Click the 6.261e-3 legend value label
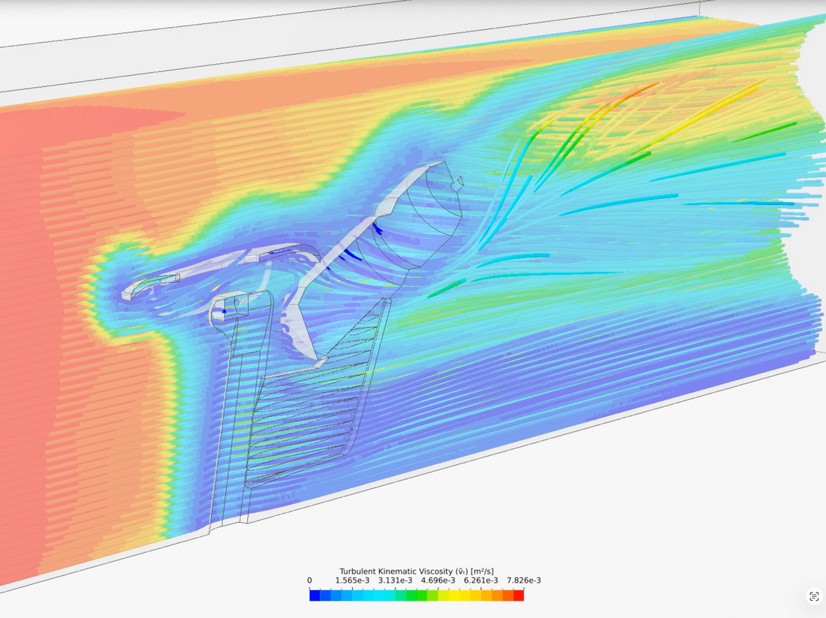Image resolution: width=826 pixels, height=618 pixels. [x=481, y=580]
